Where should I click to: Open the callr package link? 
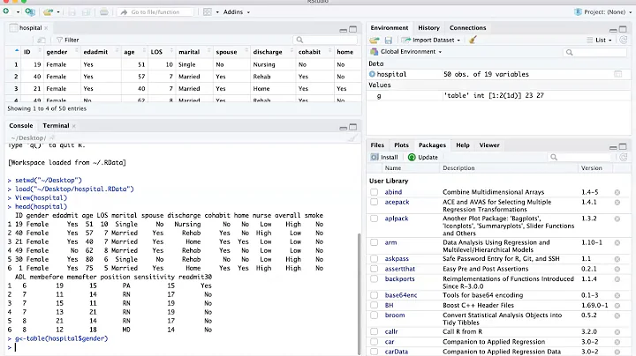[391, 331]
